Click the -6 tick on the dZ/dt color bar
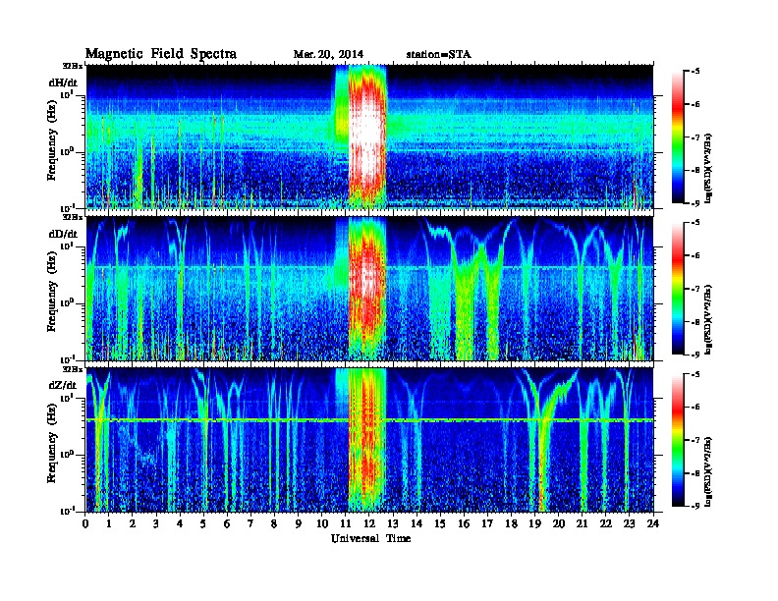This screenshot has height=601, width=778. coord(695,407)
